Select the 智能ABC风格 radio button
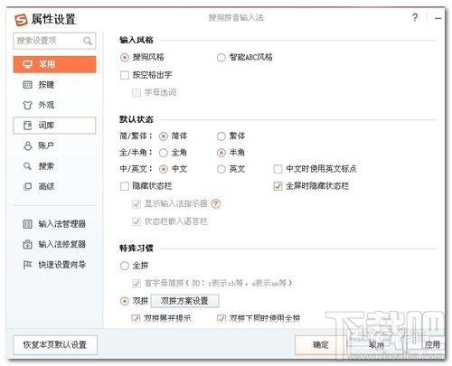The image size is (452, 366). (x=221, y=57)
